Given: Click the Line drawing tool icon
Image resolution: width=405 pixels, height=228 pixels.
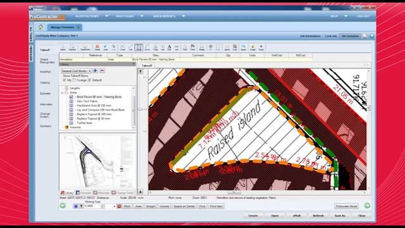Looking at the screenshot, I should [x=131, y=47].
